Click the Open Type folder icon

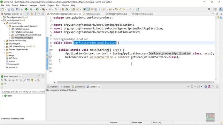coord(74,9)
